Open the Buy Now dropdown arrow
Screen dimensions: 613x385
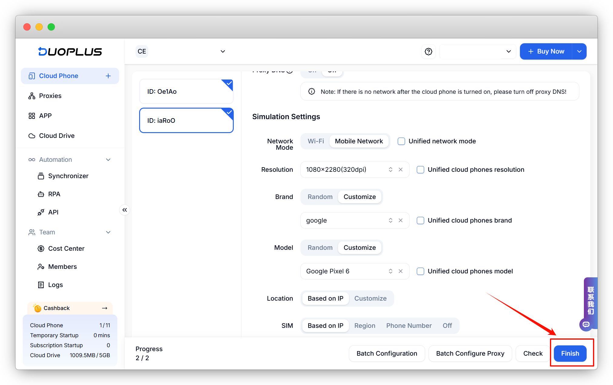pyautogui.click(x=579, y=51)
